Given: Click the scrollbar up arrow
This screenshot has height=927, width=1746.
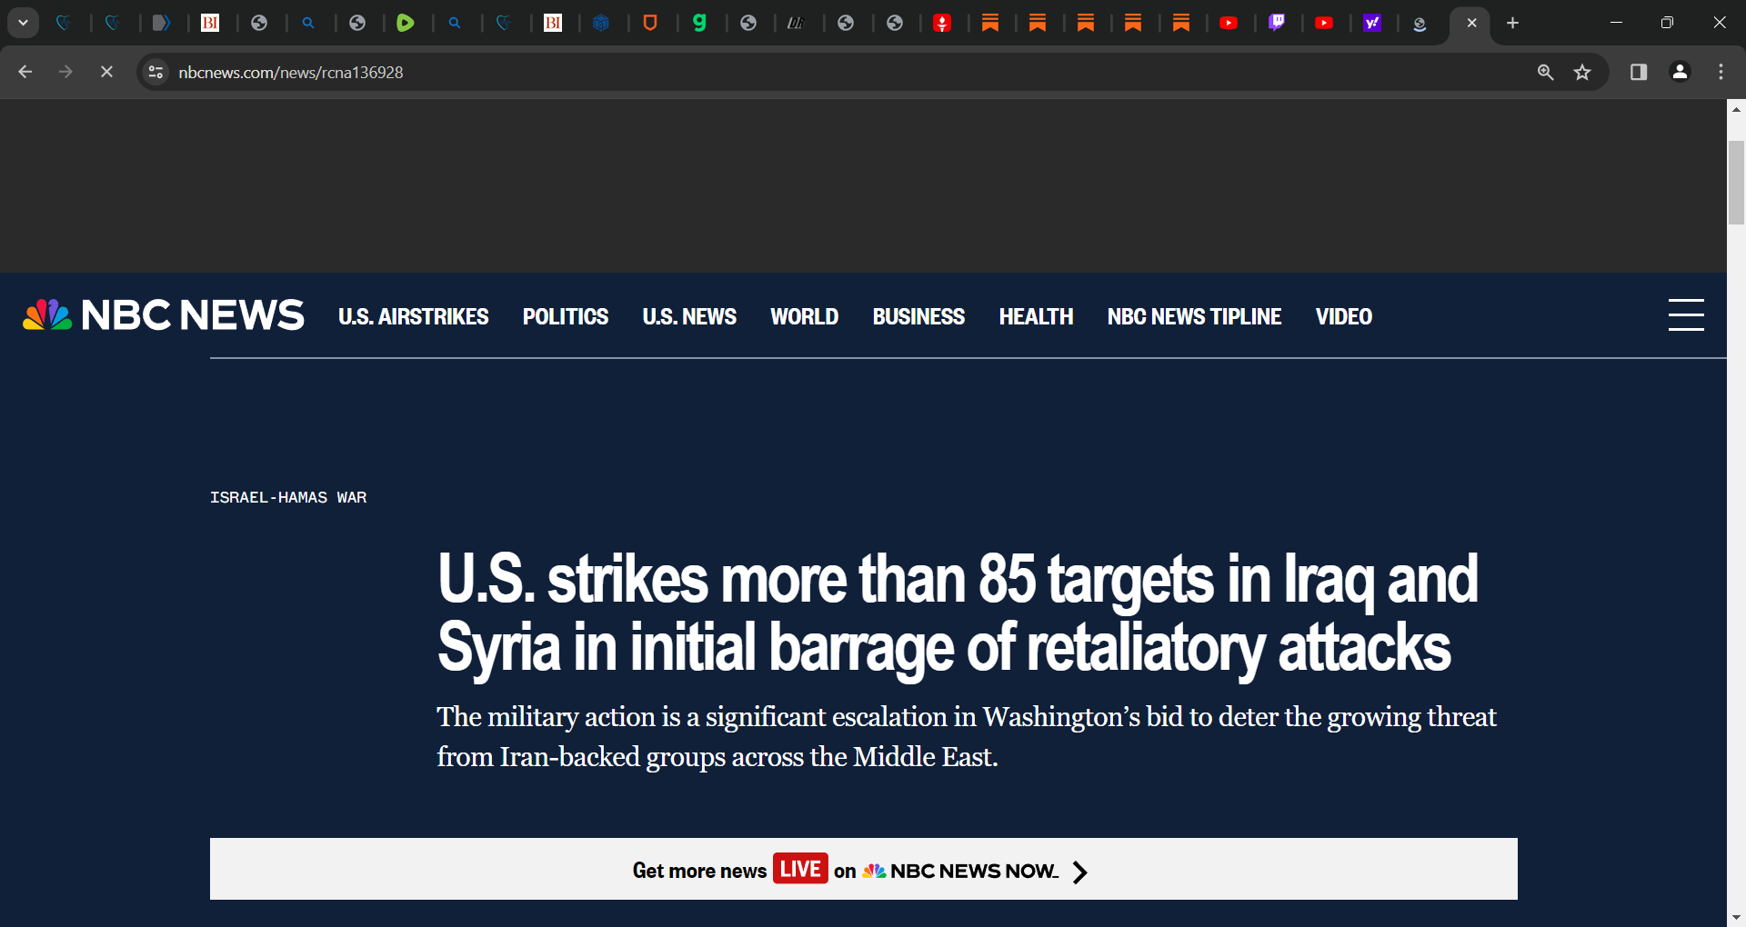Looking at the screenshot, I should pyautogui.click(x=1736, y=109).
